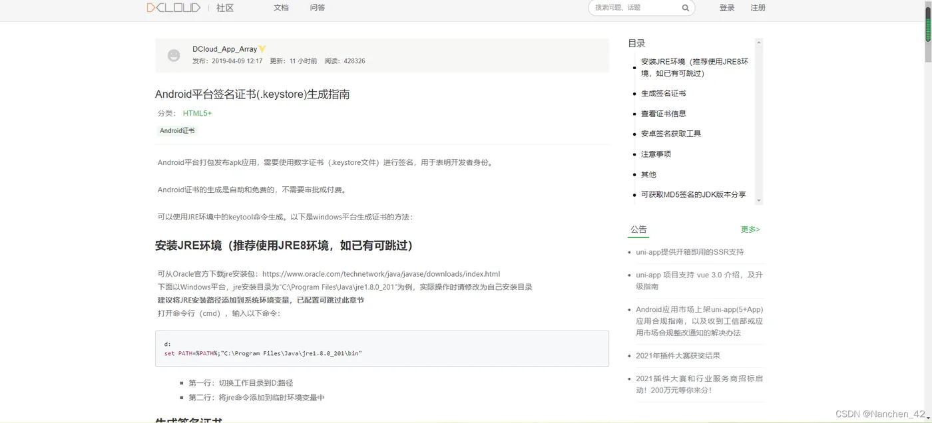Open the 文档 menu item
Viewport: 932px width, 423px height.
tap(281, 8)
